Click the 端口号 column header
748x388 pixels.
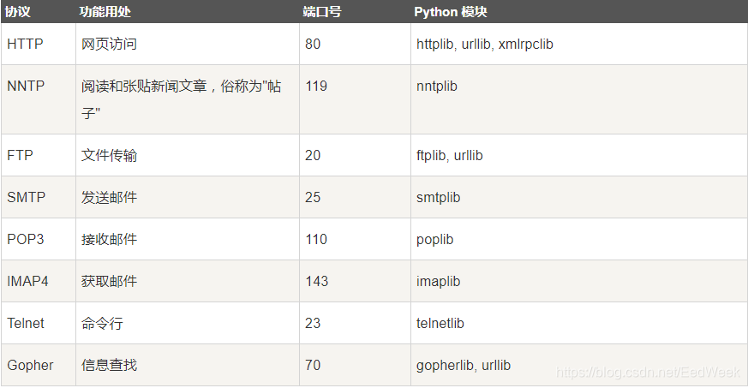pyautogui.click(x=355, y=11)
